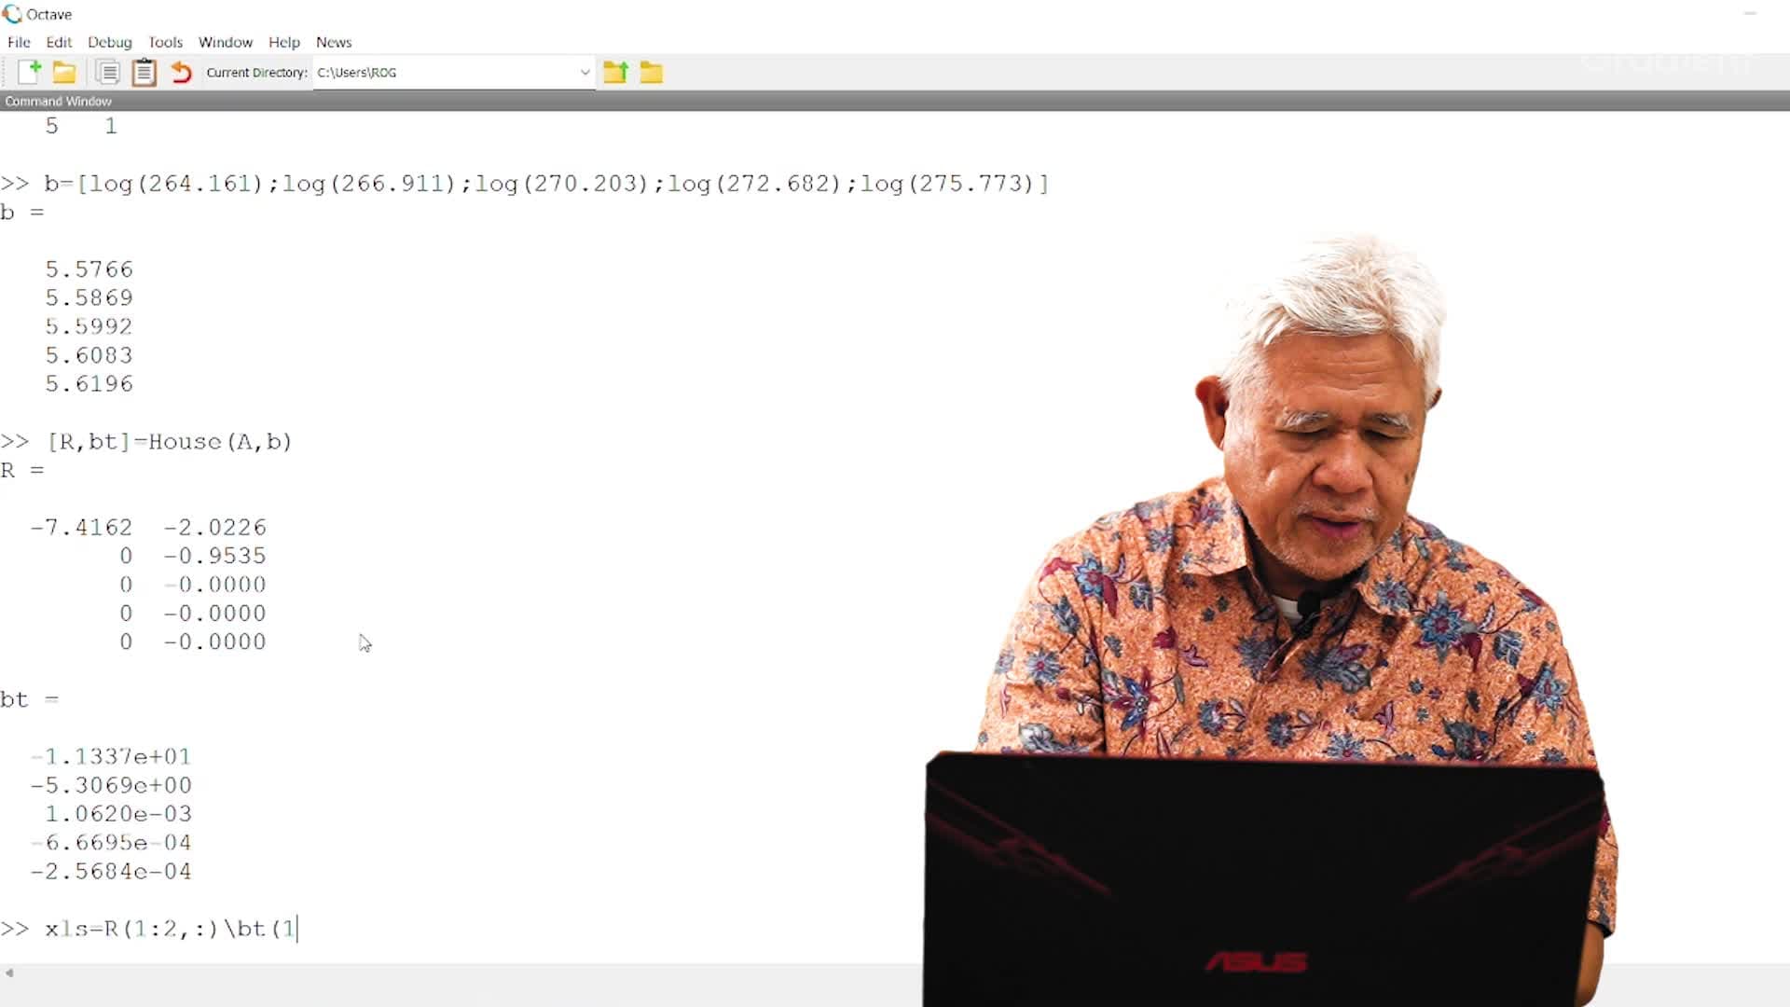The width and height of the screenshot is (1790, 1007).
Task: Click the File menu
Action: [x=19, y=41]
